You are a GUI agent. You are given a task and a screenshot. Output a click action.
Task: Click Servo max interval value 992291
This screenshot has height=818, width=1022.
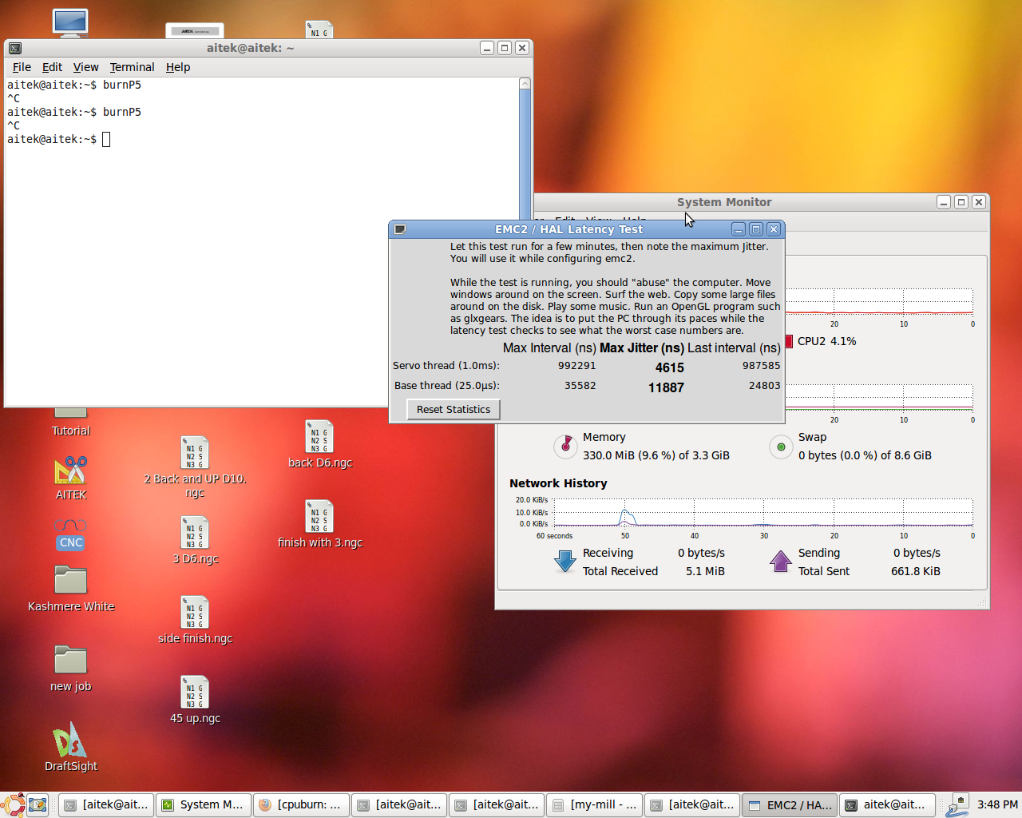click(576, 365)
